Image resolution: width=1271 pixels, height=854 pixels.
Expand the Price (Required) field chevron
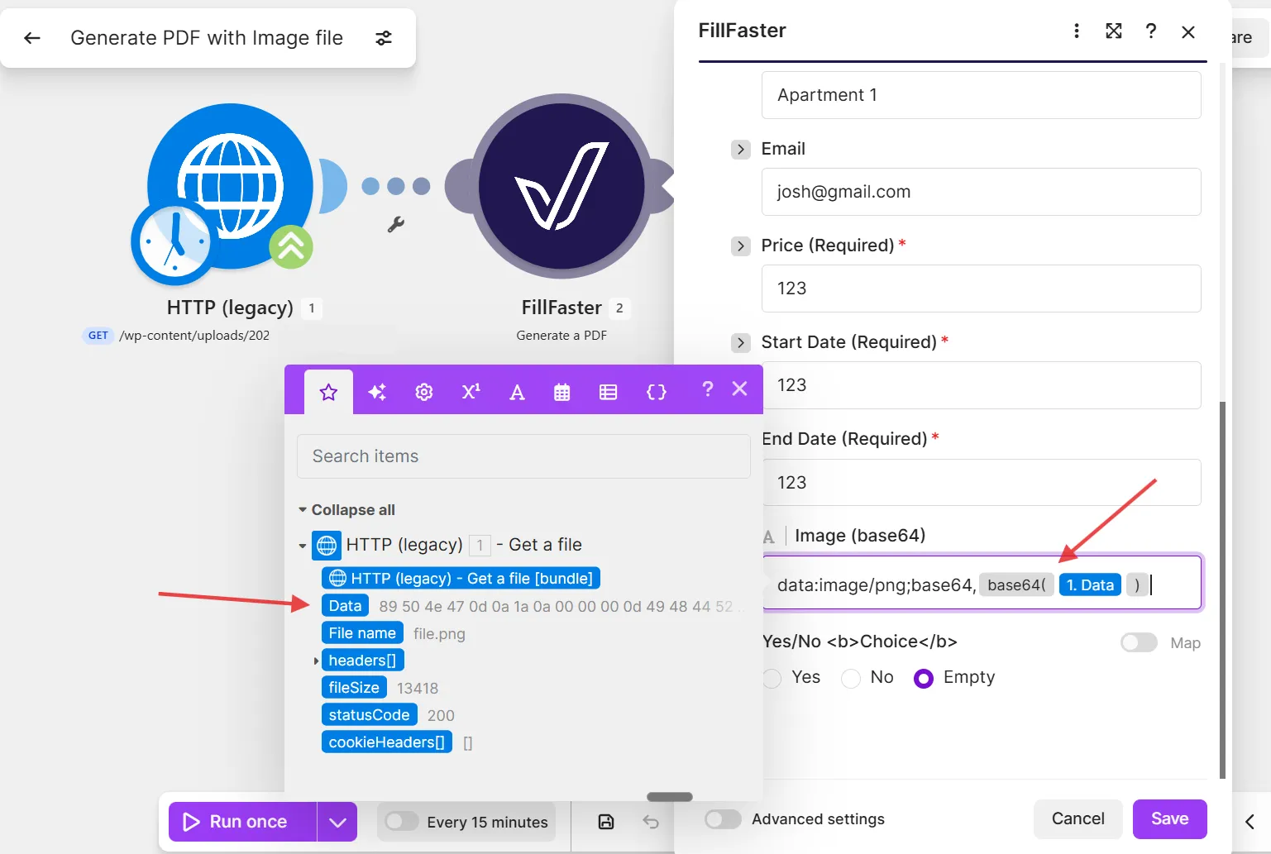(x=741, y=246)
